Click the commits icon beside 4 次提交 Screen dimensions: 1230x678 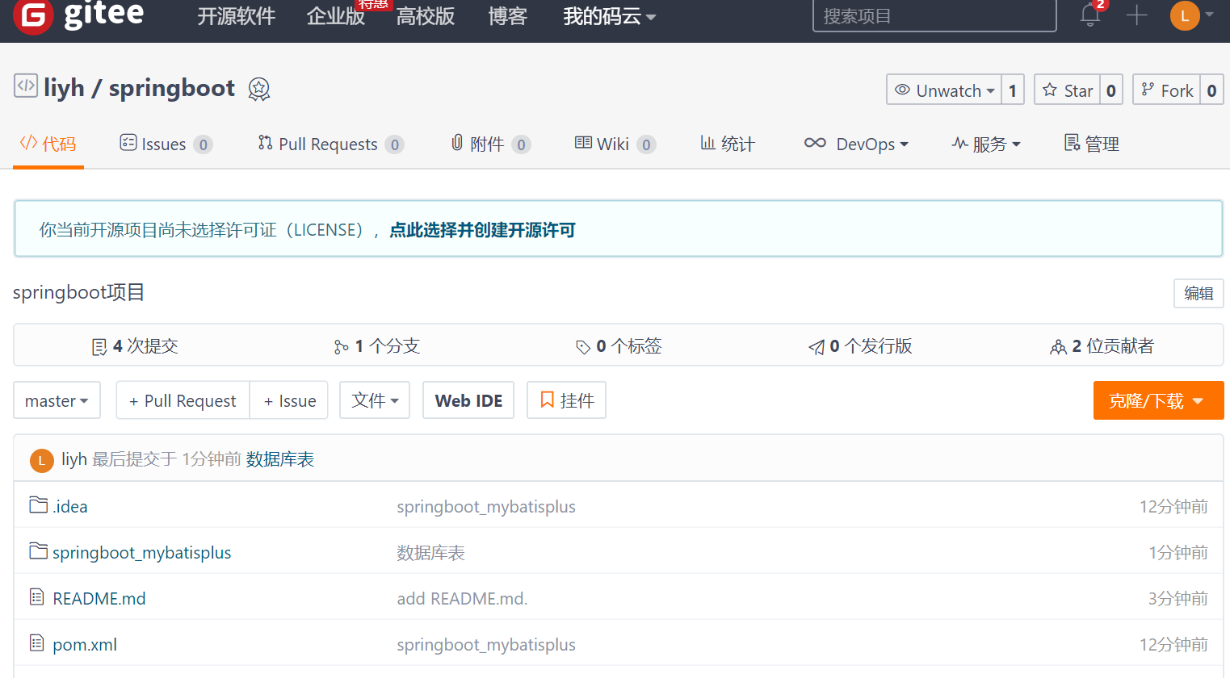tap(99, 347)
